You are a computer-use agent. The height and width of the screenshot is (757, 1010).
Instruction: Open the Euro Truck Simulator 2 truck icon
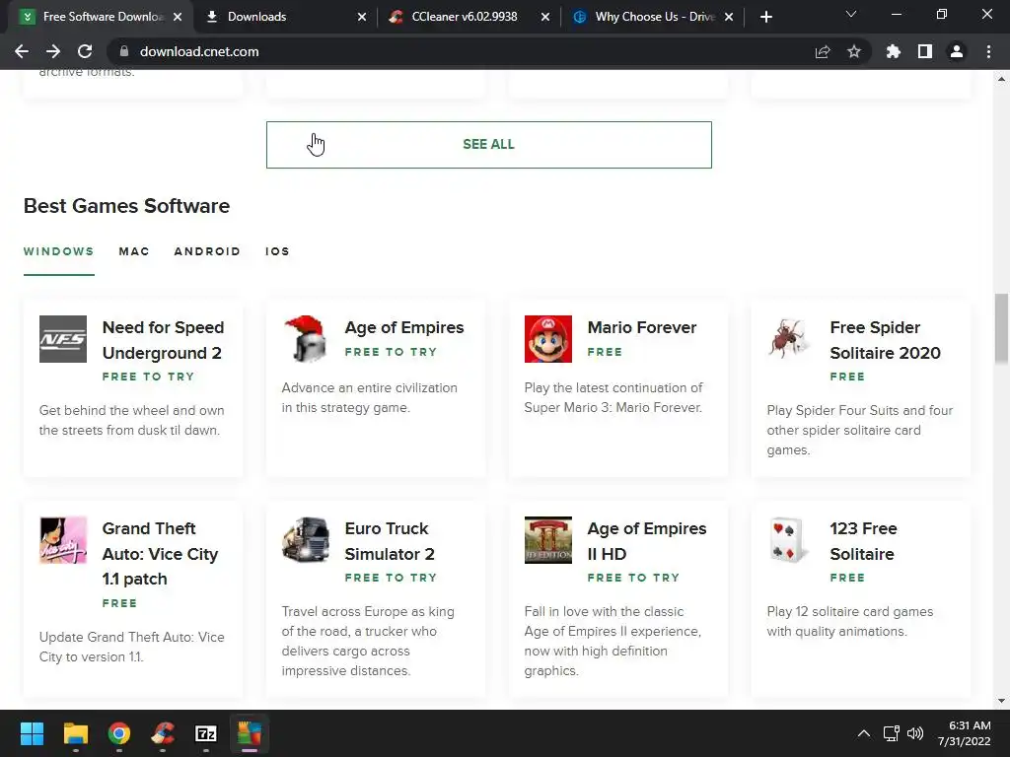pos(306,540)
